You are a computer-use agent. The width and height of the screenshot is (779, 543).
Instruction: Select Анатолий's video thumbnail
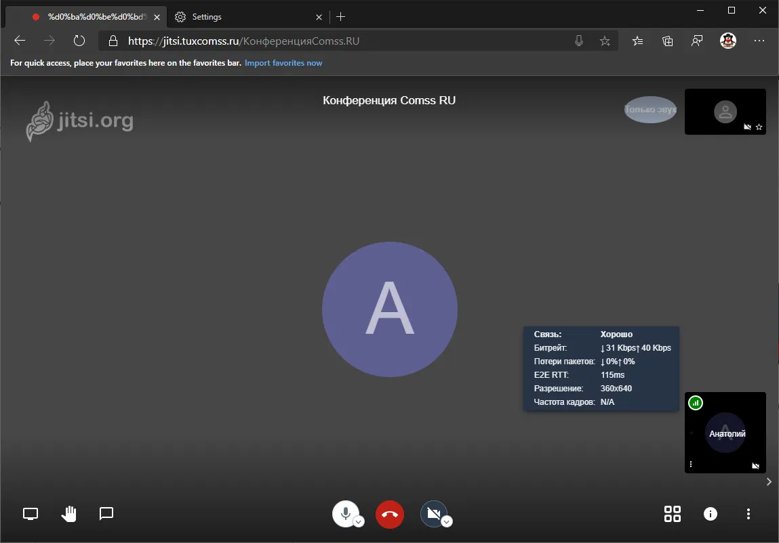click(725, 433)
